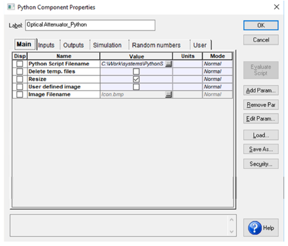The image size is (288, 246).
Task: Click description box scroll down arrow
Action: [232, 231]
